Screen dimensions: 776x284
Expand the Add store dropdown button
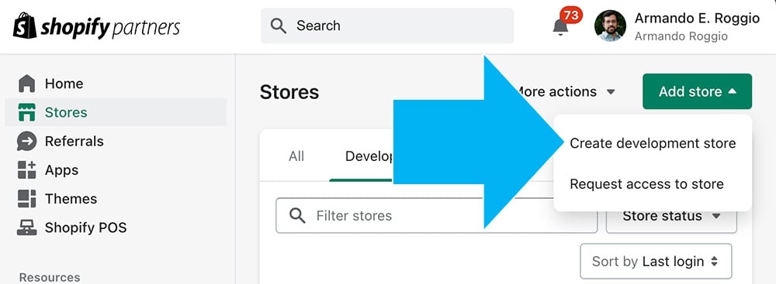coord(697,91)
